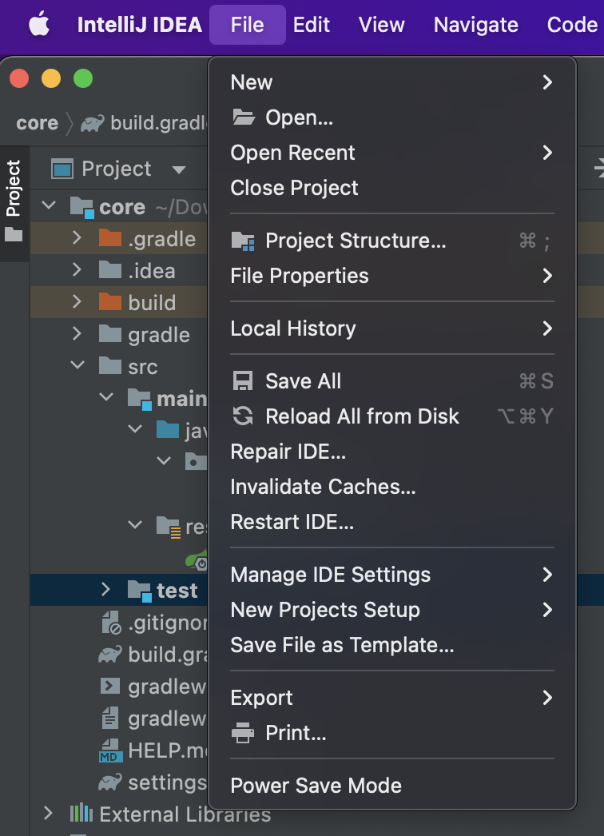Expand the .gradle folder
604x836 pixels.
coord(77,238)
